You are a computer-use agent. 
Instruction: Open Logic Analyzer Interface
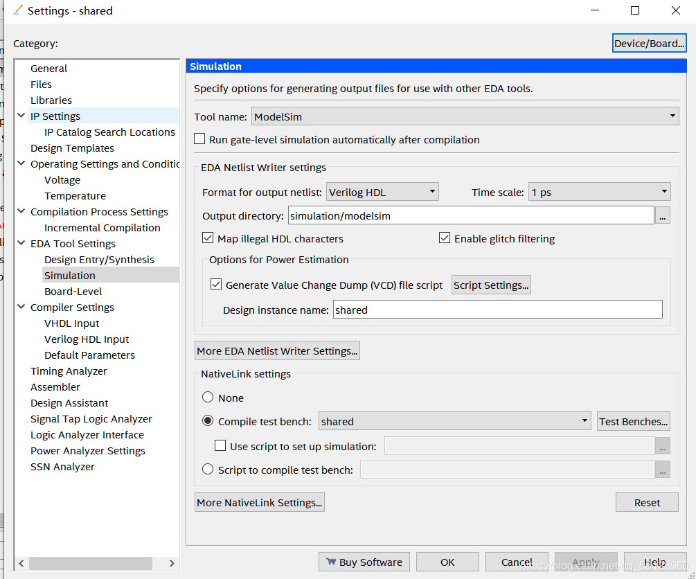pos(87,435)
